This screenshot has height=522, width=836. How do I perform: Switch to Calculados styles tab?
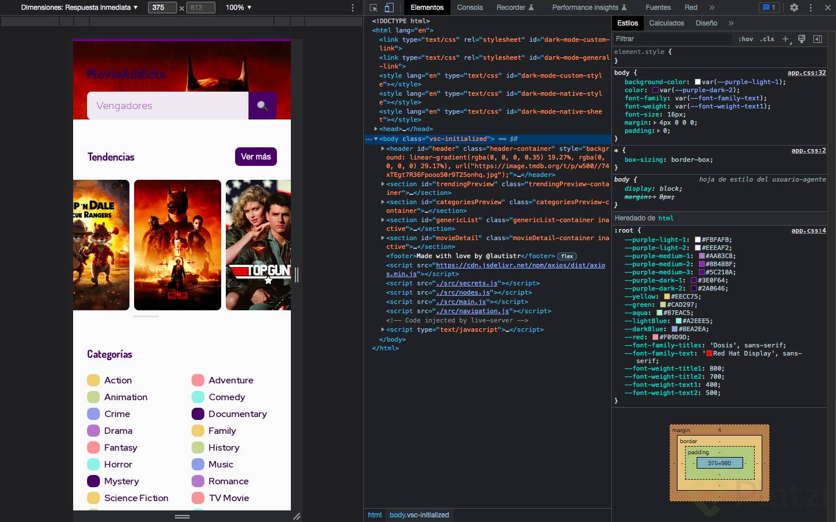click(x=666, y=23)
